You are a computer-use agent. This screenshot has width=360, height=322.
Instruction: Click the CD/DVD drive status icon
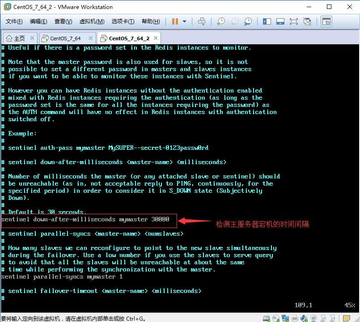coord(276,318)
